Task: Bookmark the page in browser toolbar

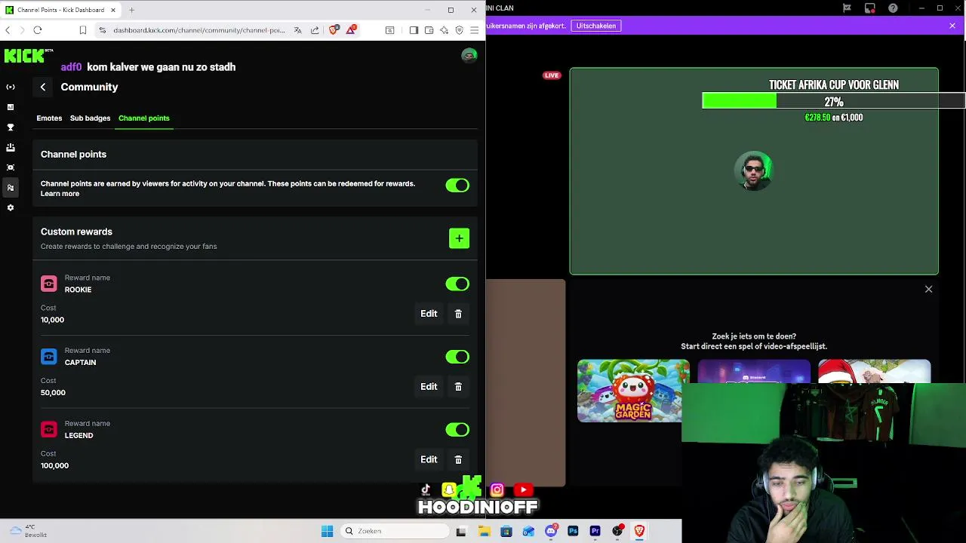Action: pyautogui.click(x=83, y=30)
